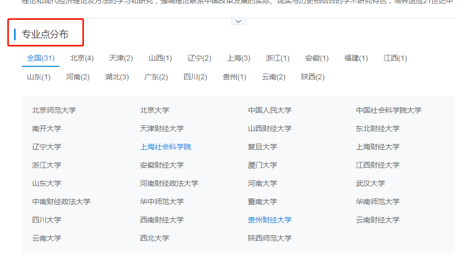This screenshot has height=259, width=464.
Task: Click 天津财经大学 in the list
Action: pos(162,128)
